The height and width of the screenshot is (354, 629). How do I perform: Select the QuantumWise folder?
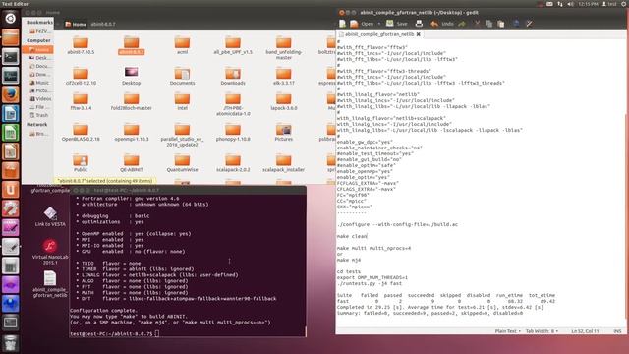pos(182,163)
